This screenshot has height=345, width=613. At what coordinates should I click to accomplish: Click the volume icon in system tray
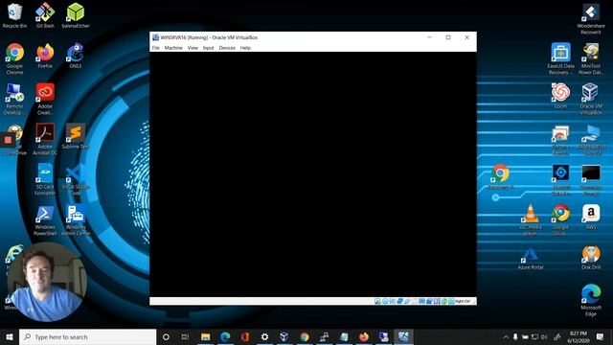[544, 336]
